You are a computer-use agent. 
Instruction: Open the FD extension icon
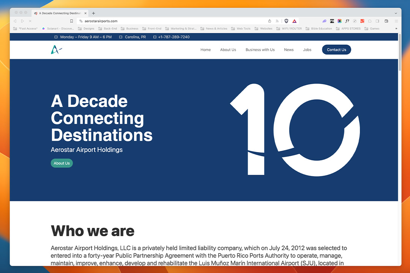(x=332, y=21)
